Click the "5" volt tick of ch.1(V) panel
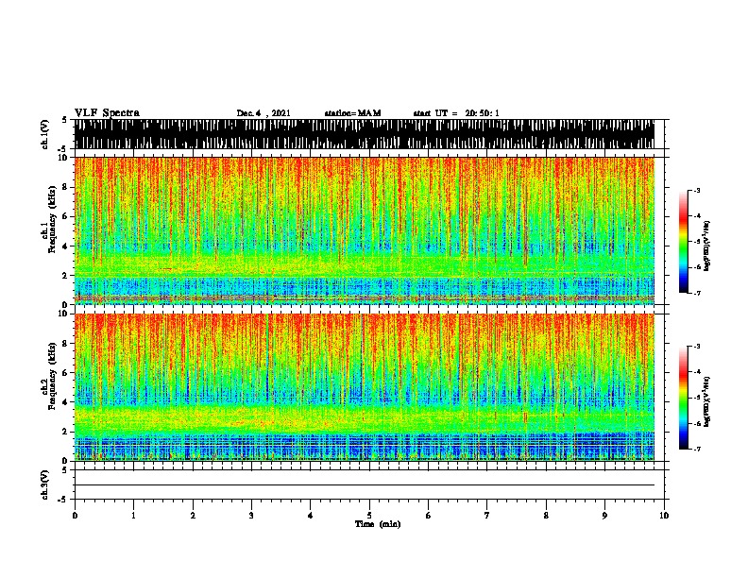The width and height of the screenshot is (748, 578). tap(65, 120)
